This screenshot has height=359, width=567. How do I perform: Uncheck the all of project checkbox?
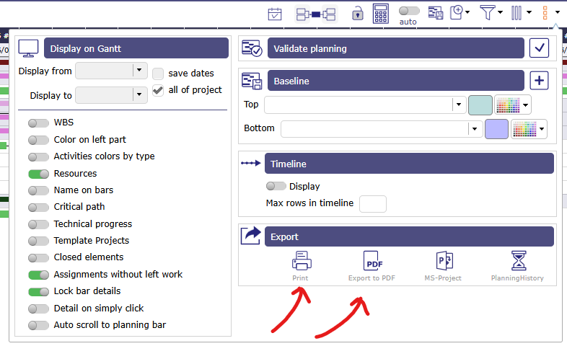[x=158, y=90]
